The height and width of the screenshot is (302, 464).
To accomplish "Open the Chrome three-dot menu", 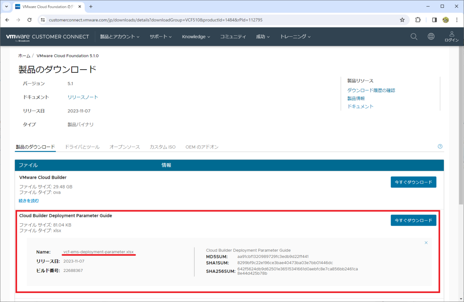I will point(457,20).
